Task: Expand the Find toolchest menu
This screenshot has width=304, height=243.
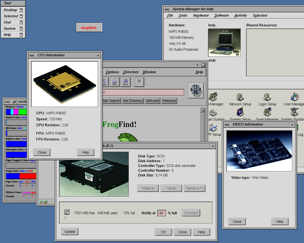Action: pos(7,22)
